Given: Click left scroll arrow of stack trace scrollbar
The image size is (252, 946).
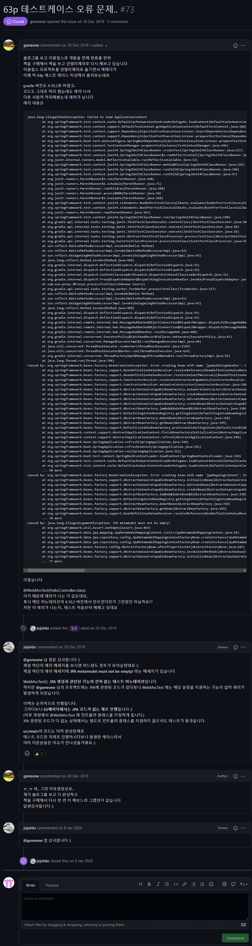Looking at the screenshot, I should (x=25, y=570).
